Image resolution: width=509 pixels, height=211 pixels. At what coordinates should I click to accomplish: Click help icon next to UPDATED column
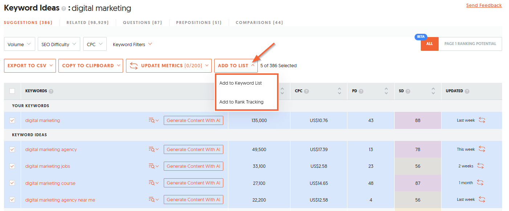[467, 91]
